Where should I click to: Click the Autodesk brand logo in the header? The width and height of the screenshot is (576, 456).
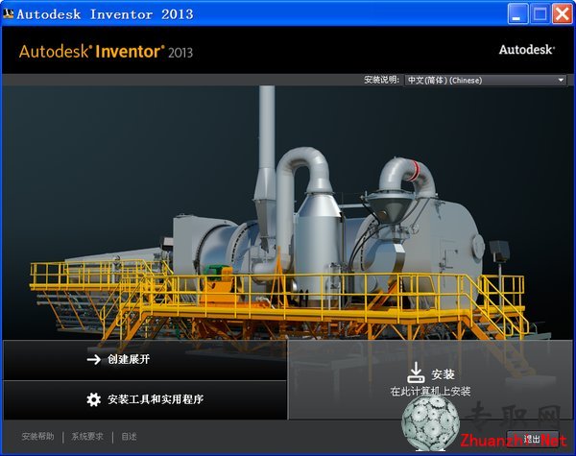click(526, 50)
